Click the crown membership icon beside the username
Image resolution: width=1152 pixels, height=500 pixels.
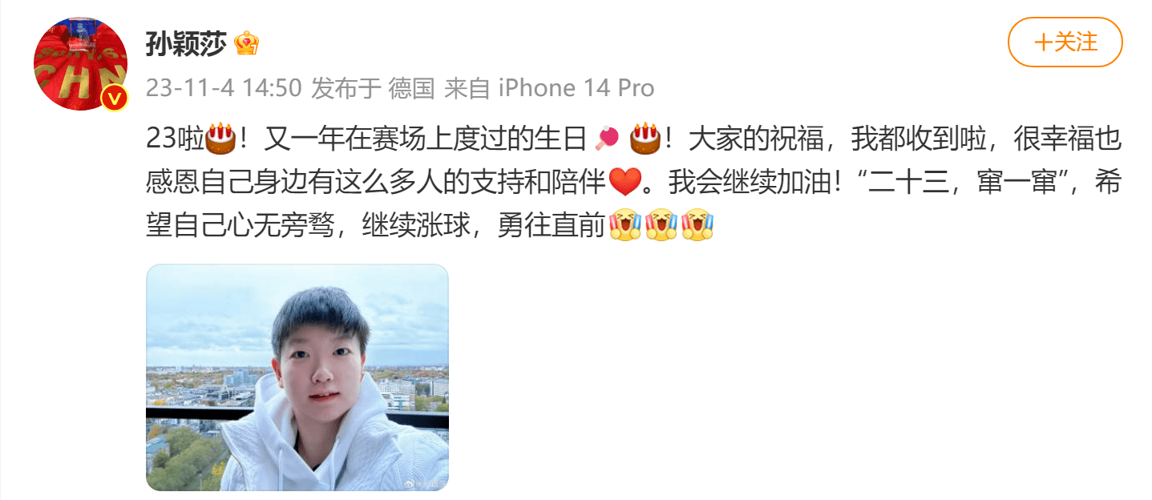[246, 43]
